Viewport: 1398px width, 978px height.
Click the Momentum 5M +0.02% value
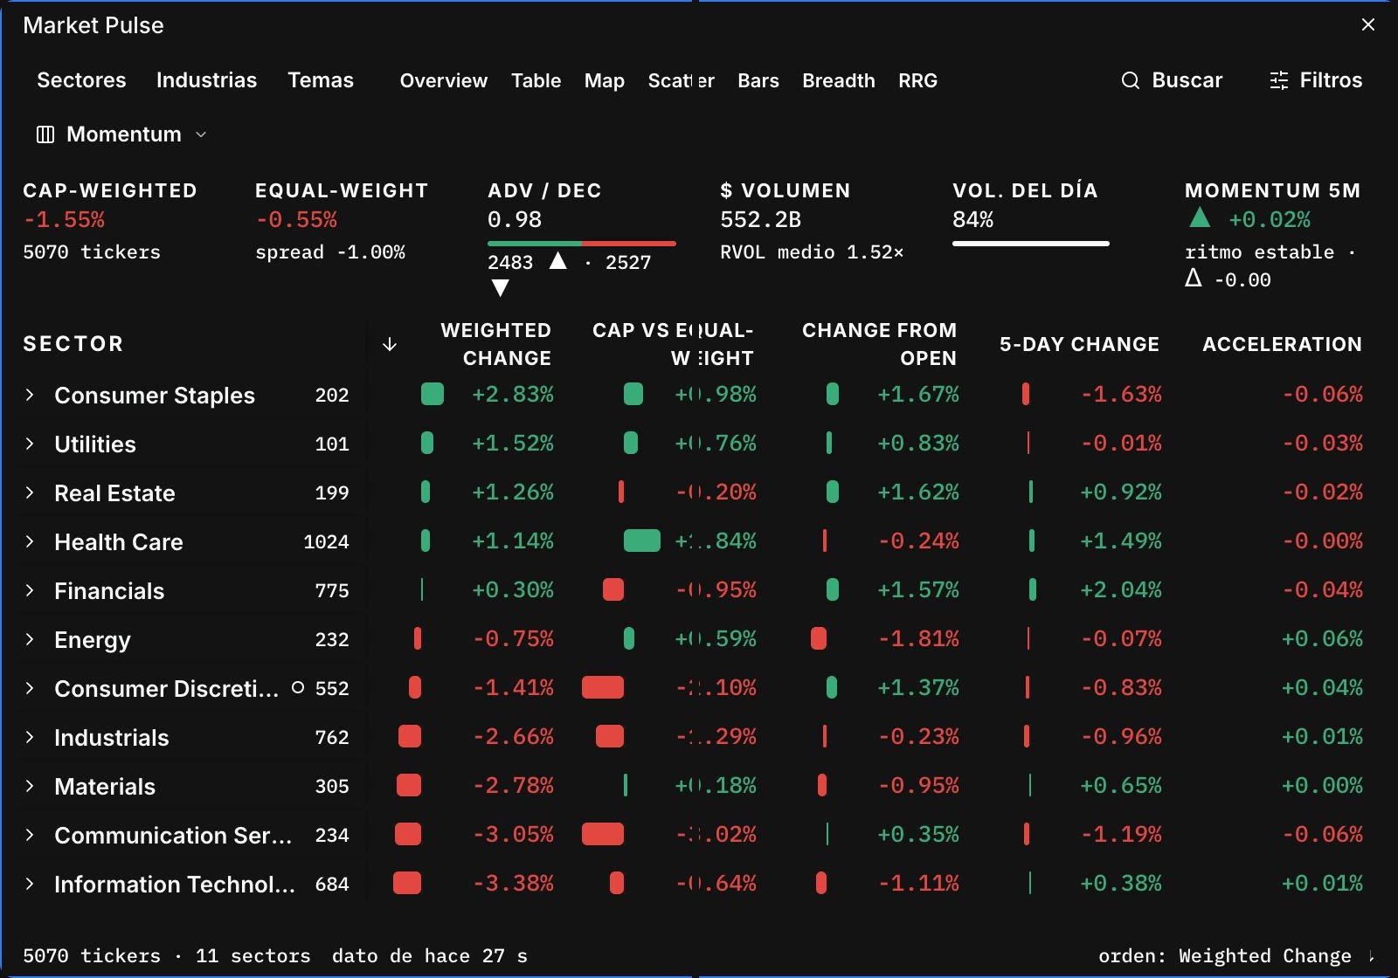point(1270,220)
